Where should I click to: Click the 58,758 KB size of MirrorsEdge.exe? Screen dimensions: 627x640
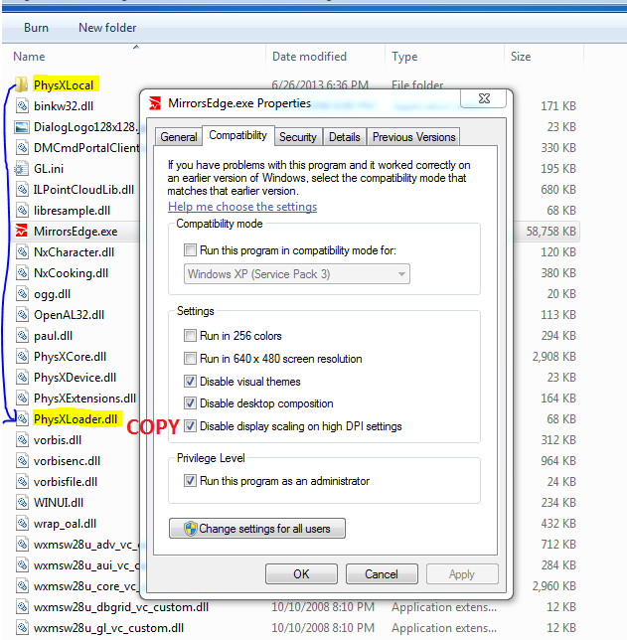point(551,231)
